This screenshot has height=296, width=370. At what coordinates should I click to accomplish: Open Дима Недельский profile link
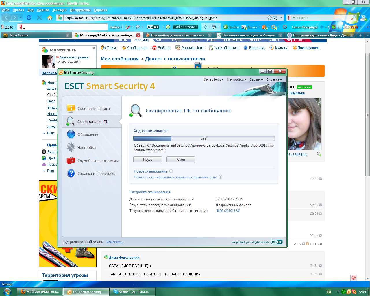pos(124,257)
